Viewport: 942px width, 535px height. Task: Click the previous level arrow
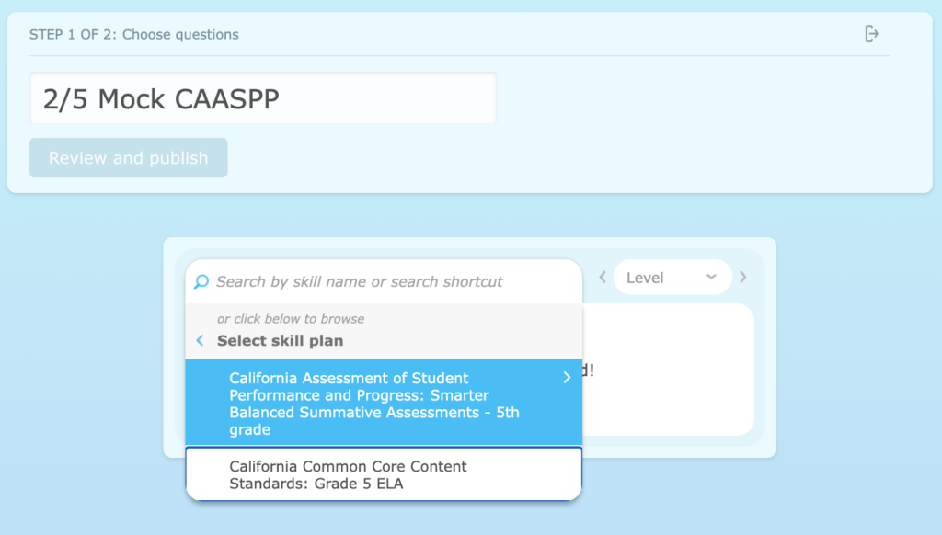[x=603, y=277]
